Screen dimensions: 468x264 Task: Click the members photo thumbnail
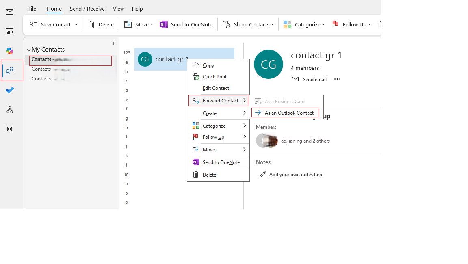(x=267, y=141)
